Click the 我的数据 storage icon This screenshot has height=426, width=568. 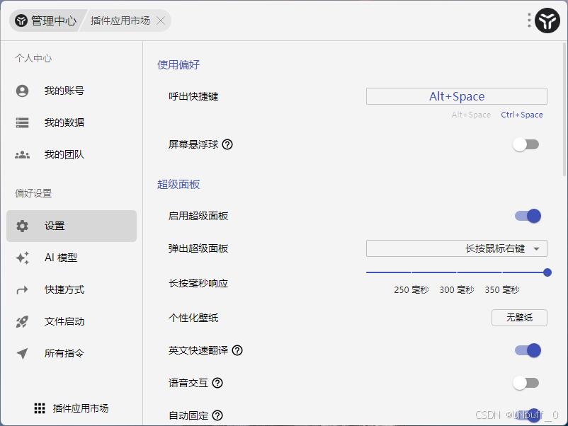(22, 122)
